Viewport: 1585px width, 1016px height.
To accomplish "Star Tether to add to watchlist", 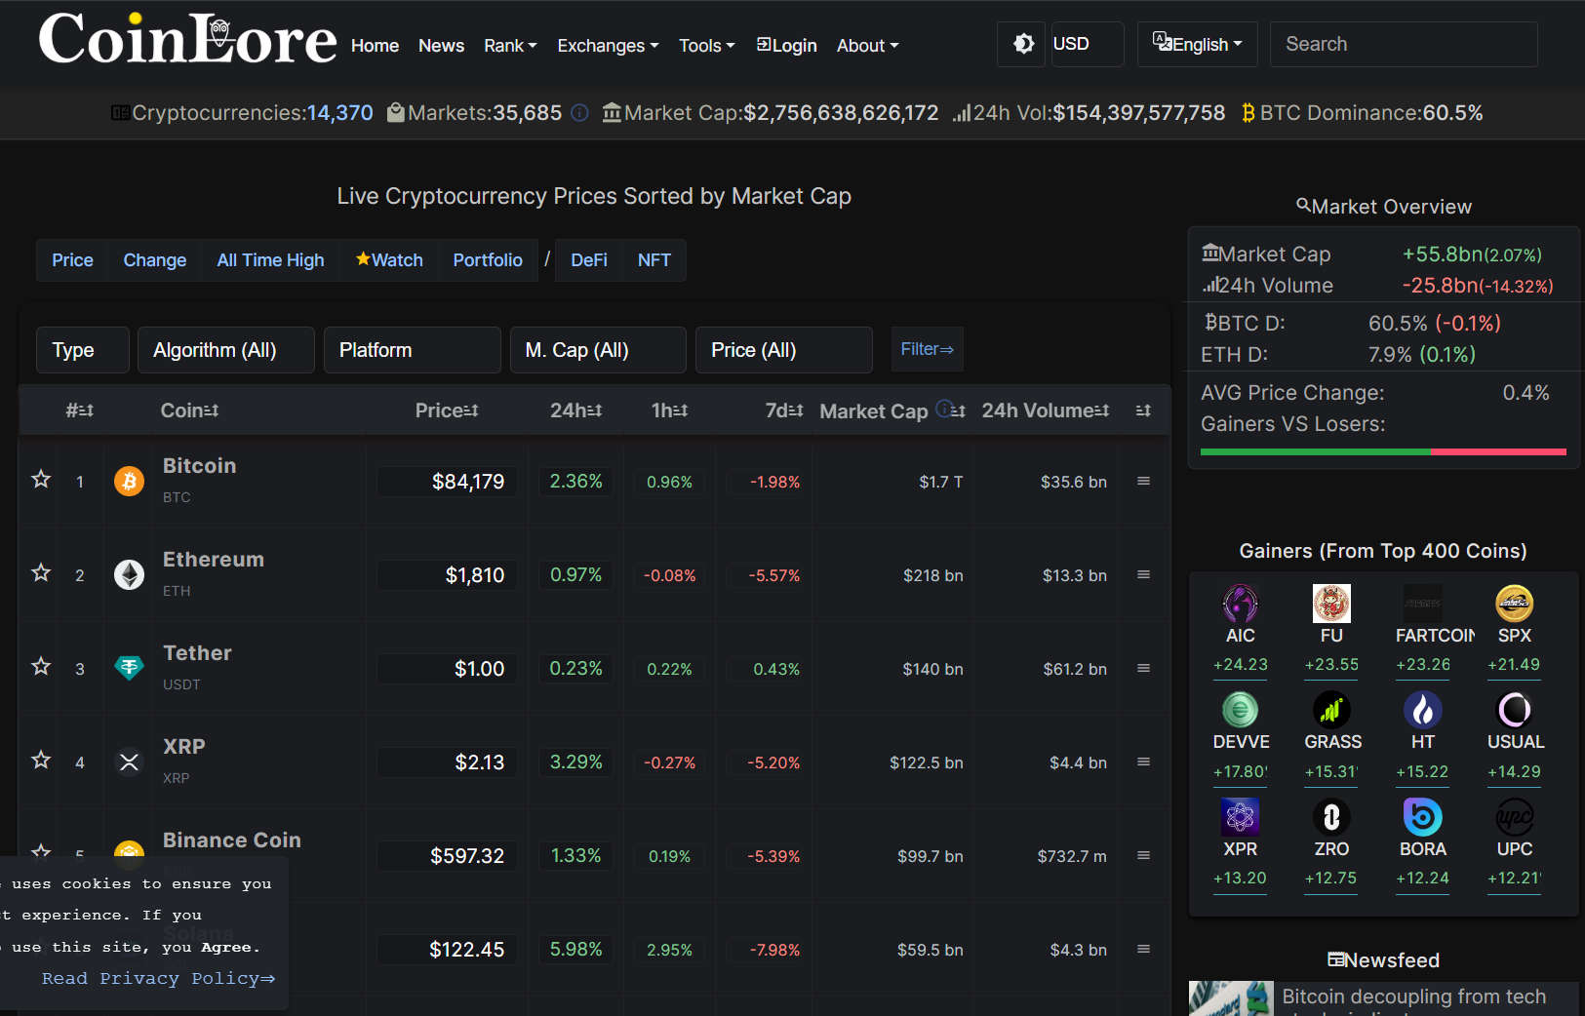I will [x=41, y=666].
